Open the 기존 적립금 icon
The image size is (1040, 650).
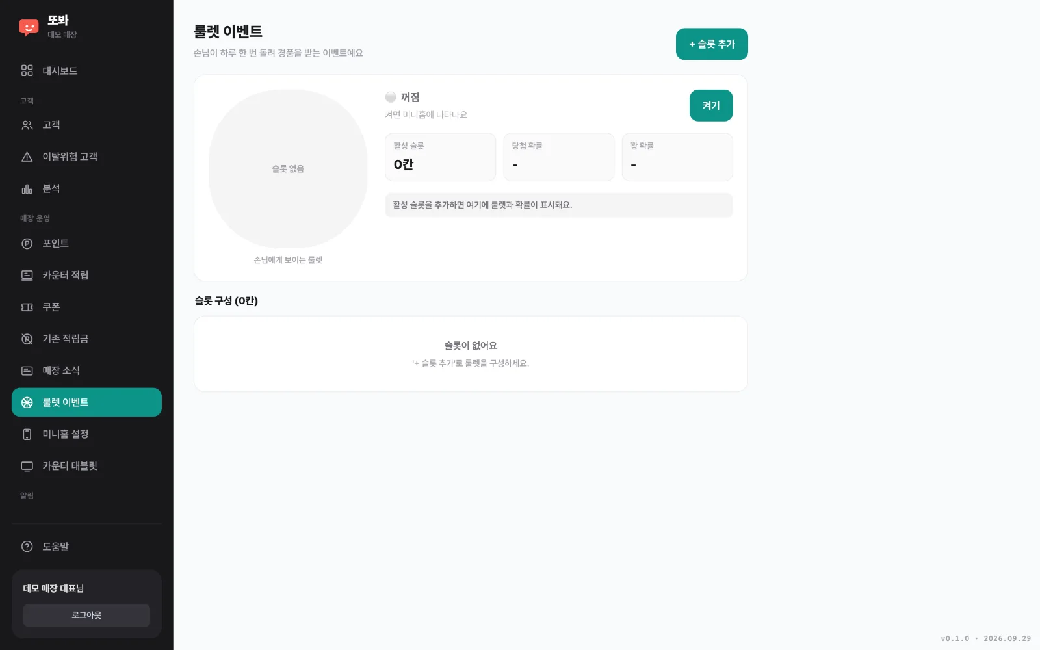(27, 339)
